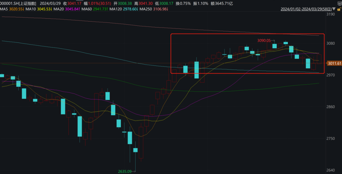
Task: Select the MA250 3106.98 indicator label
Action: (x=153, y=9)
